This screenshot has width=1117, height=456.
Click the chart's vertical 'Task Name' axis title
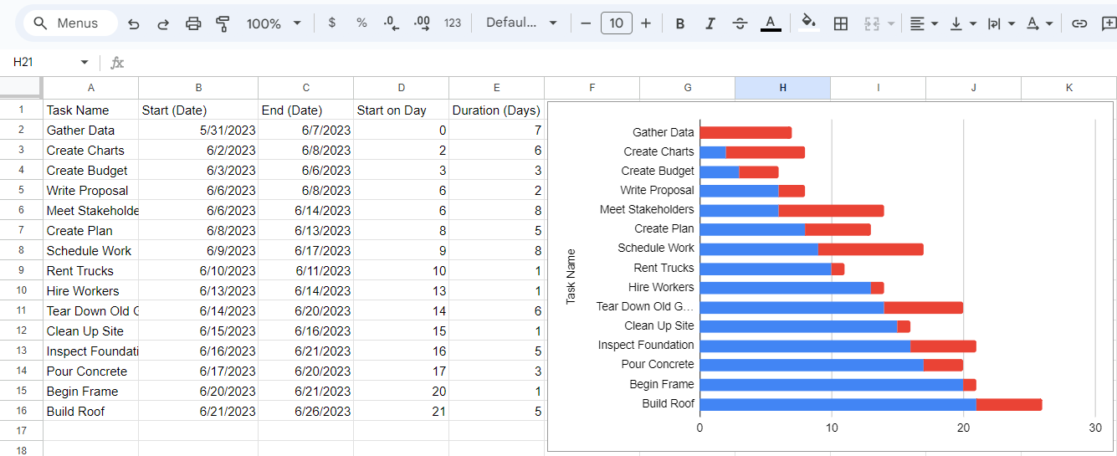pos(571,276)
